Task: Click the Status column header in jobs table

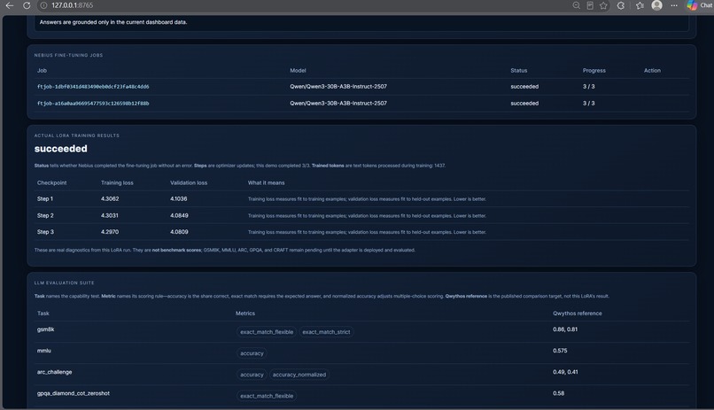Action: point(518,71)
